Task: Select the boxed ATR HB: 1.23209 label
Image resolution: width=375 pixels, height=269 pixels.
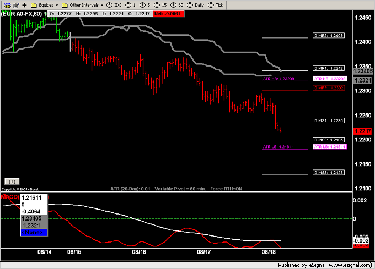Action: (330, 79)
